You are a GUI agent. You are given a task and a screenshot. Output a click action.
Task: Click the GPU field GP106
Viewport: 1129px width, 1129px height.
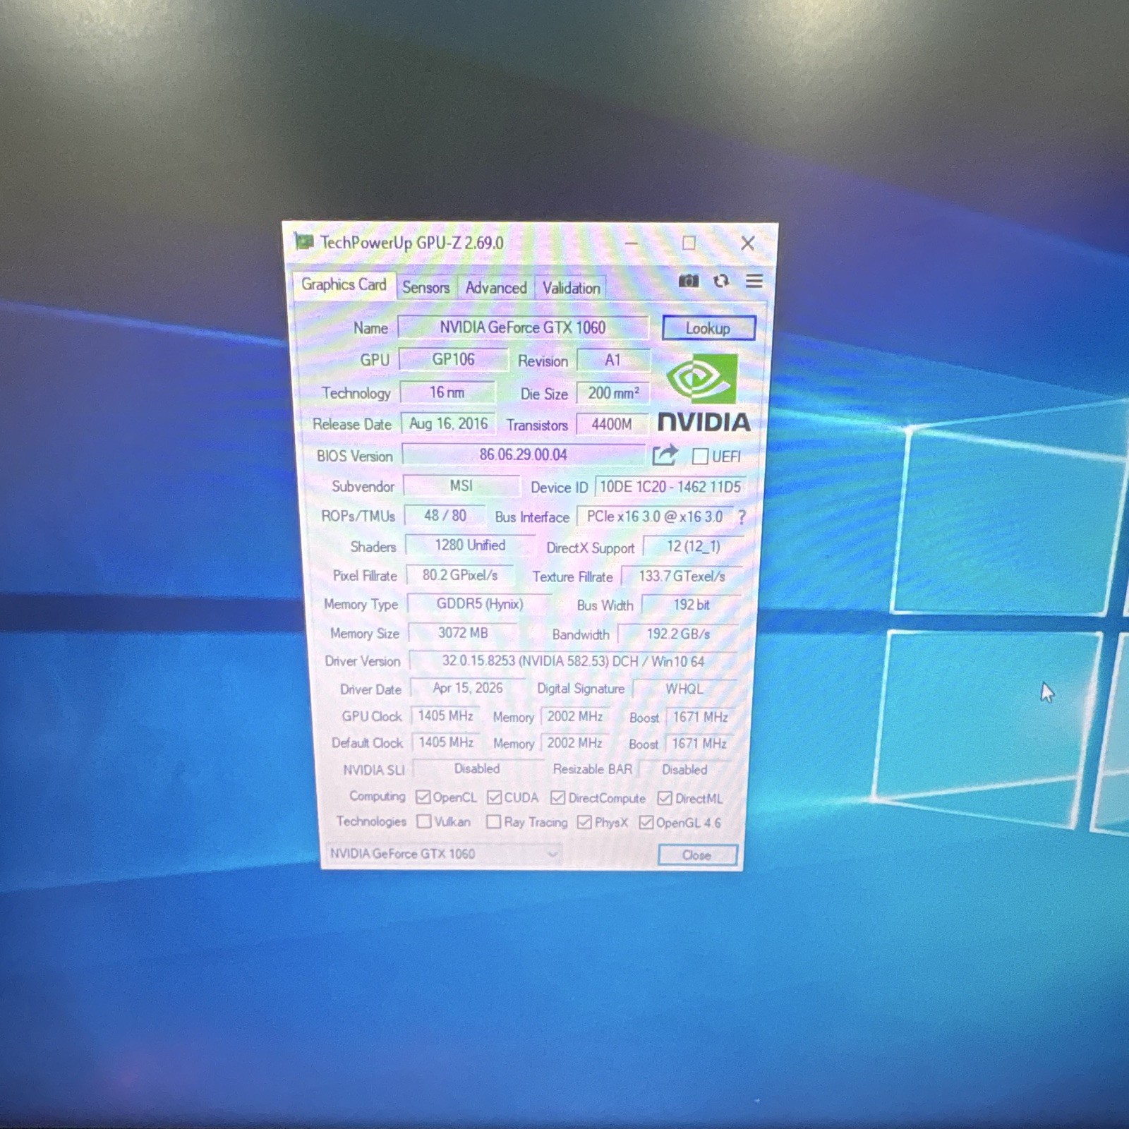point(453,359)
